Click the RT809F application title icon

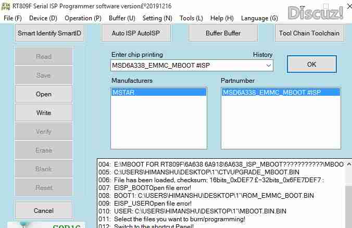6,6
